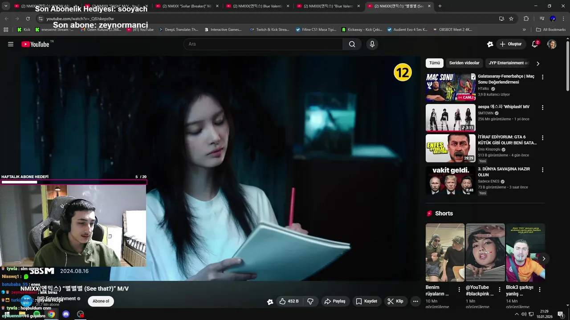Open the account avatar menu
This screenshot has height=320, width=570.
(552, 44)
